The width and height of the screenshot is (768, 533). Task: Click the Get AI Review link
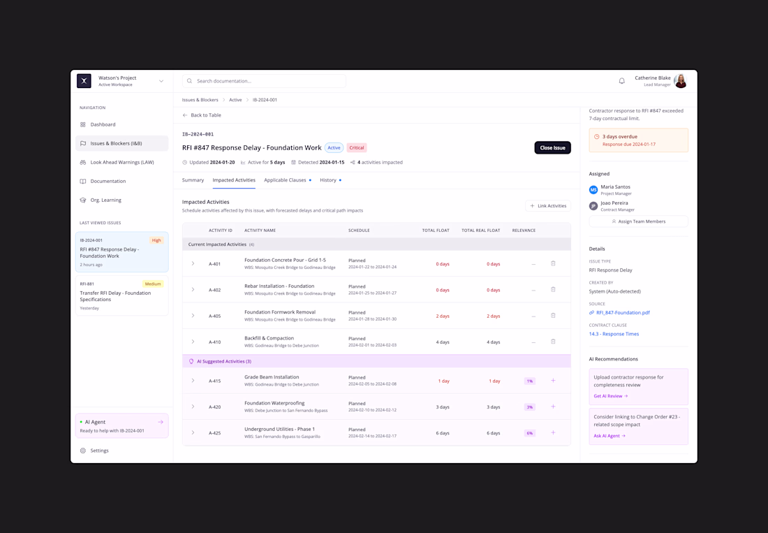coord(610,396)
